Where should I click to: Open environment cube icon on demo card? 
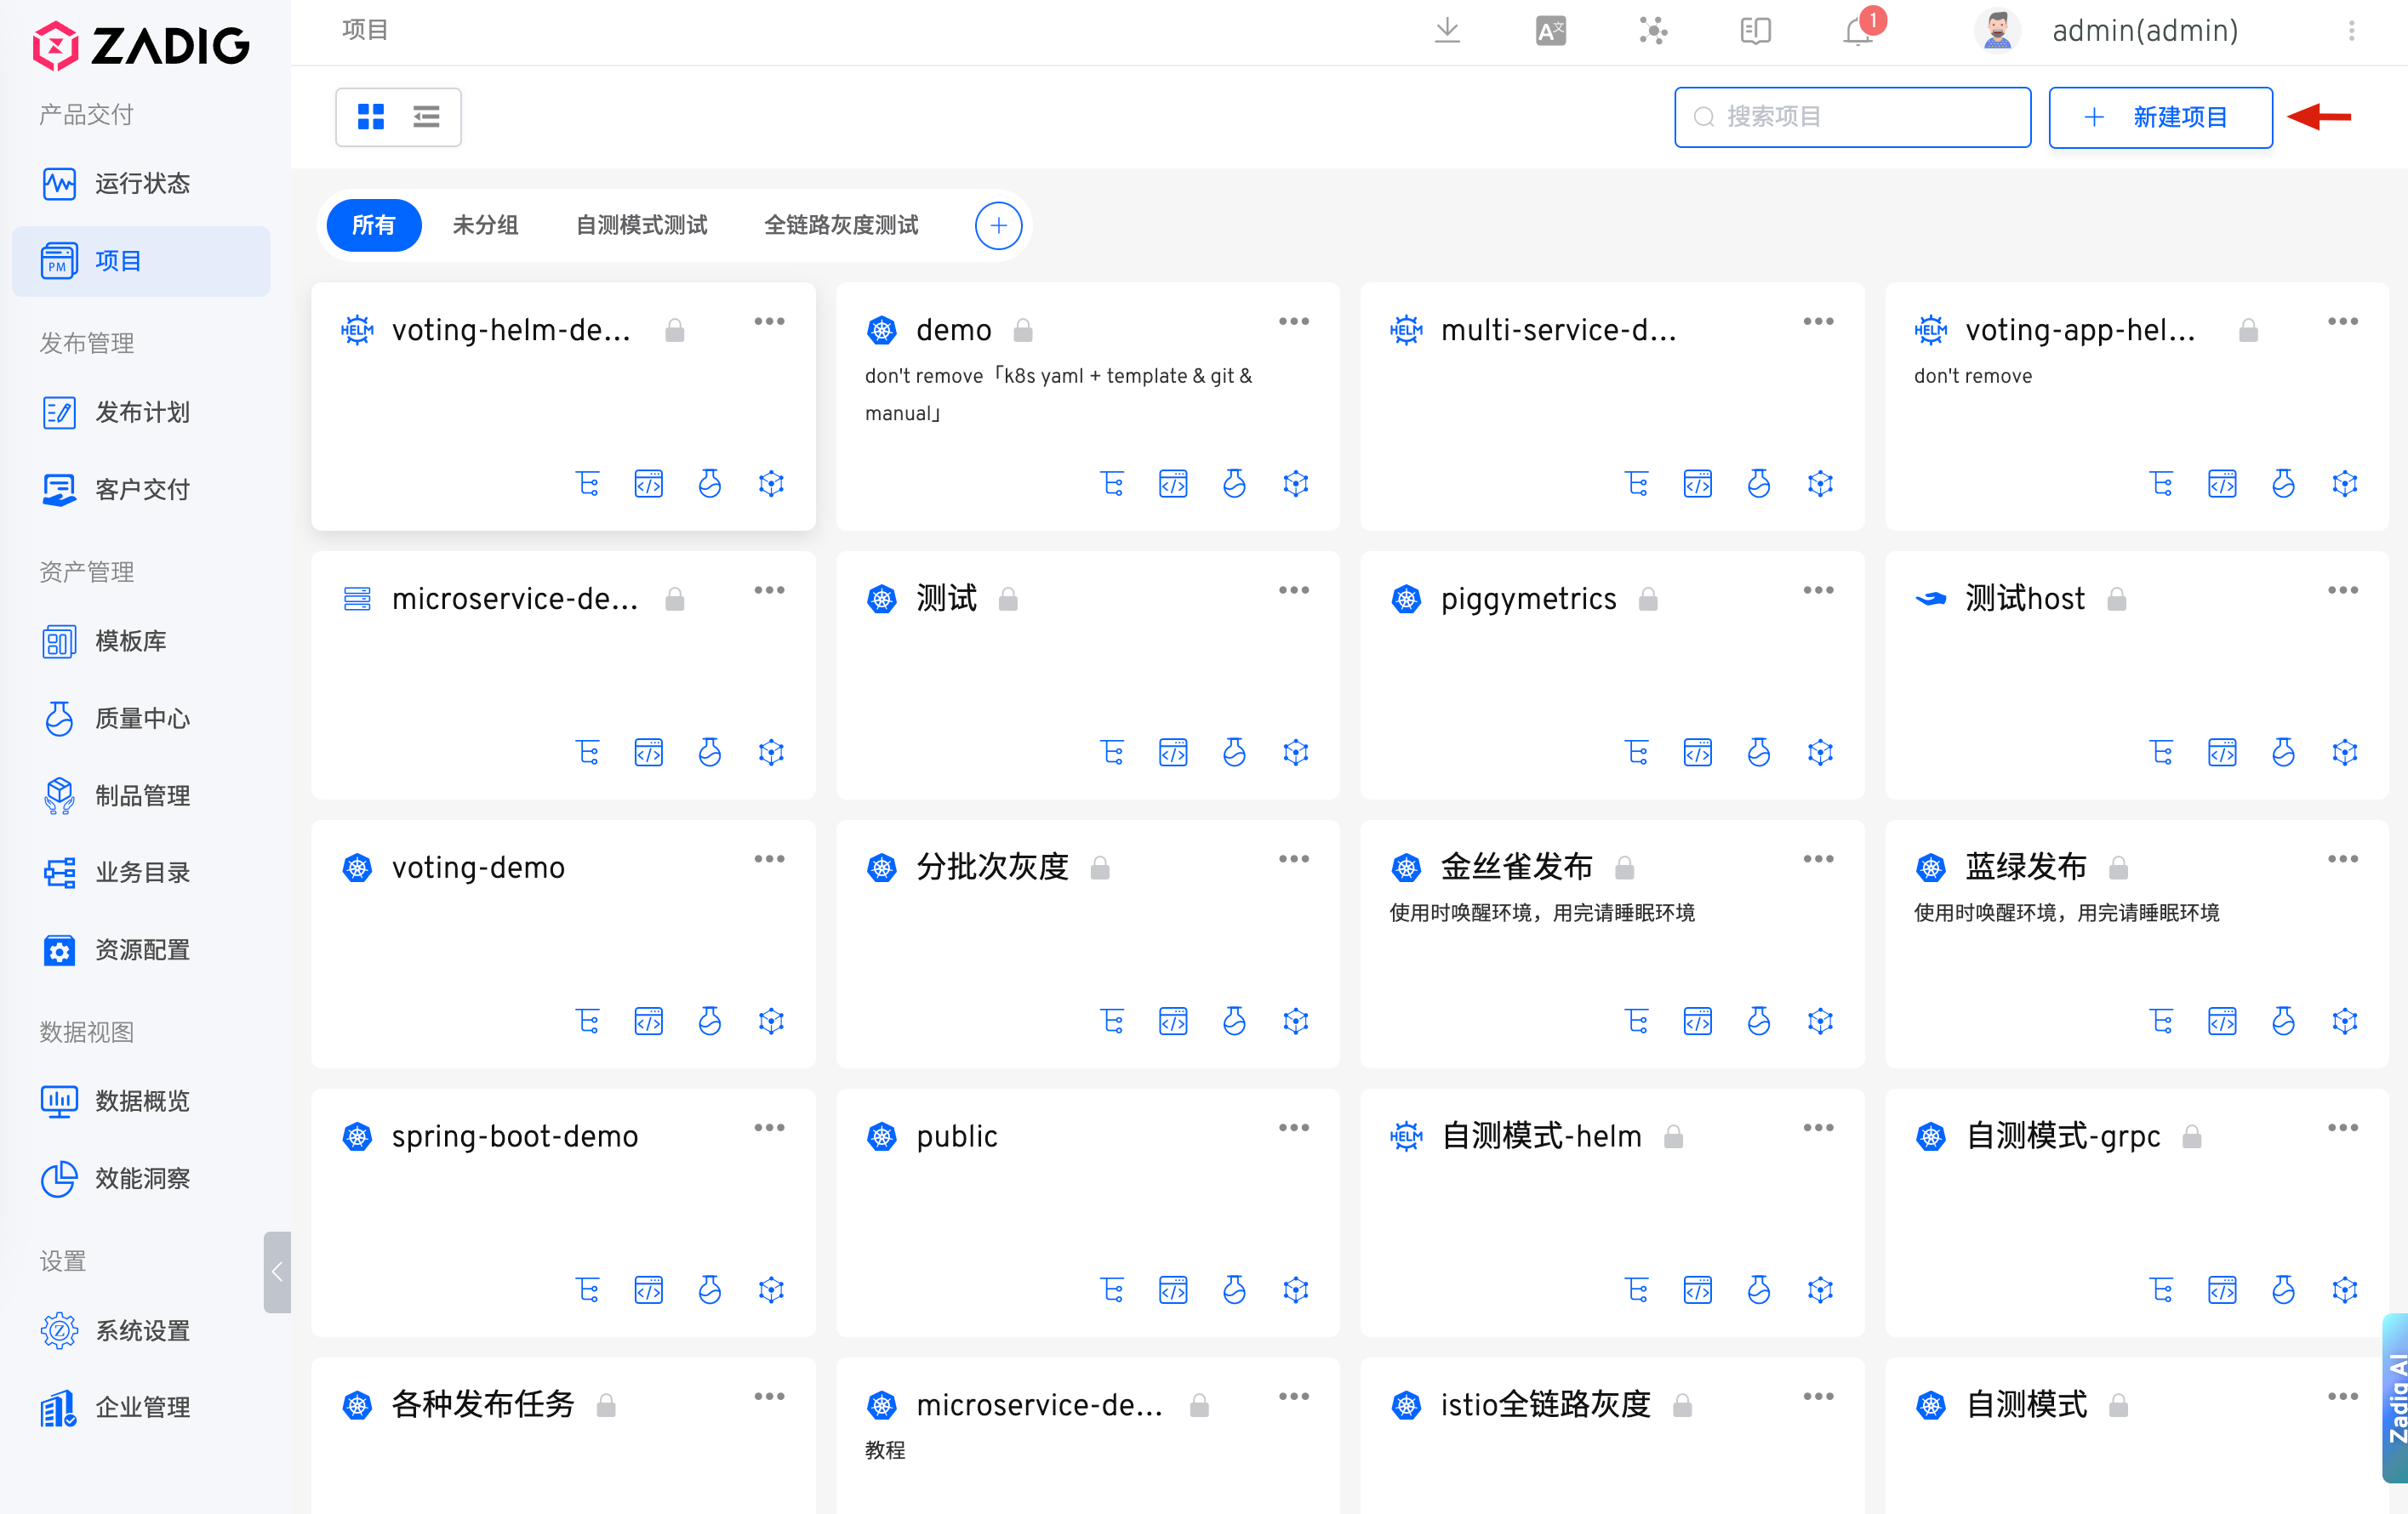point(1295,484)
